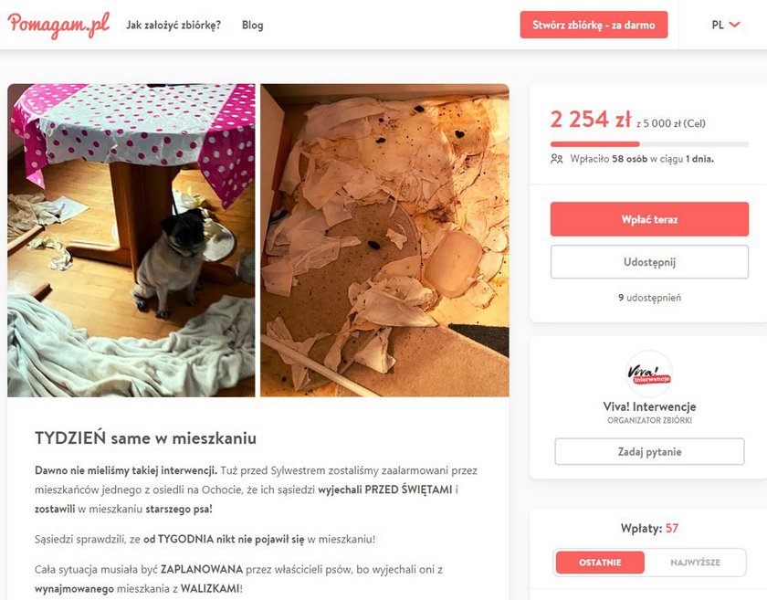Donate with 'Wpłać teraz' button
The width and height of the screenshot is (767, 600).
[x=649, y=219]
